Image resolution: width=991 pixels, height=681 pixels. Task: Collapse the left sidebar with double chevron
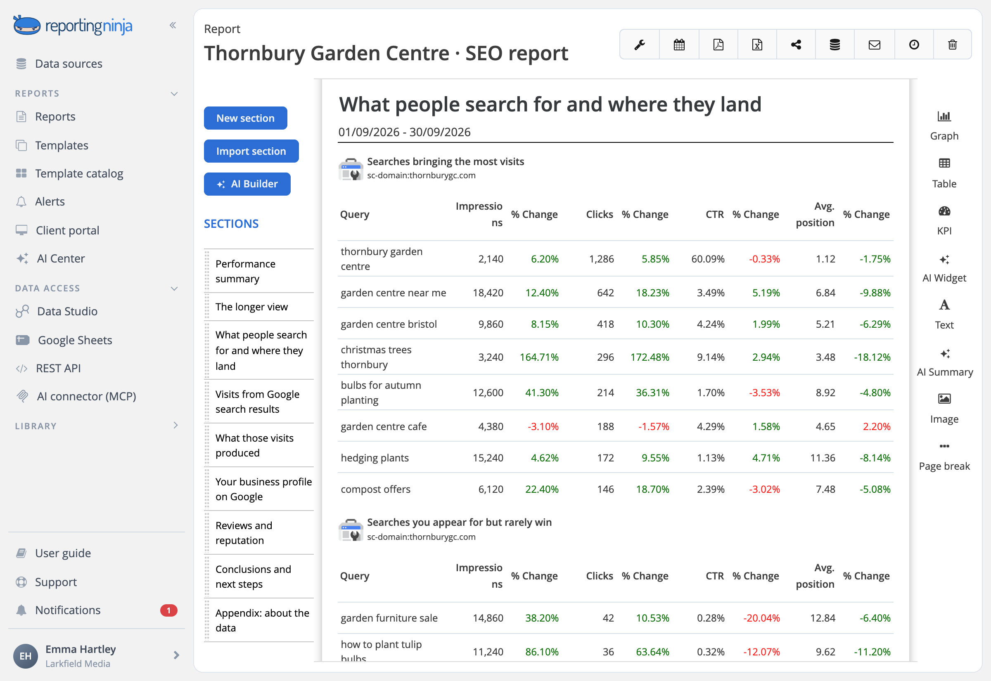tap(173, 25)
